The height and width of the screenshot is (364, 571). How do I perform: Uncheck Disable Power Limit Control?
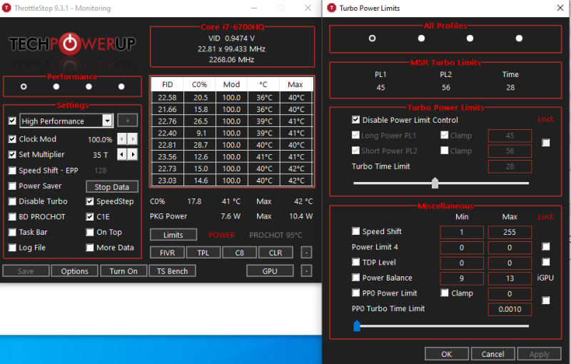(x=355, y=120)
